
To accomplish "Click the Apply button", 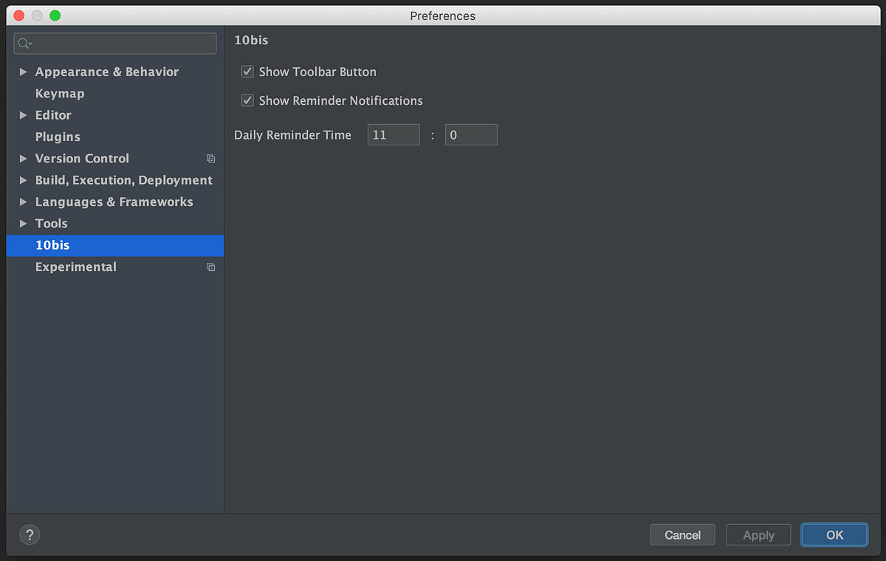I will 758,534.
